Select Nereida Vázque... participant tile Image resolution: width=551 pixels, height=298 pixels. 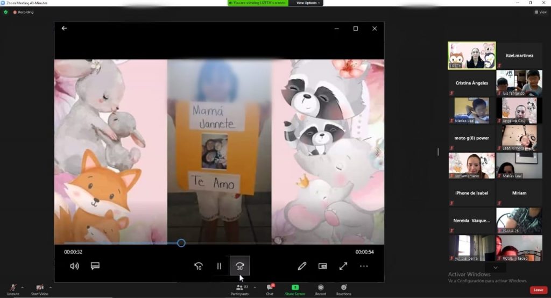tap(471, 221)
